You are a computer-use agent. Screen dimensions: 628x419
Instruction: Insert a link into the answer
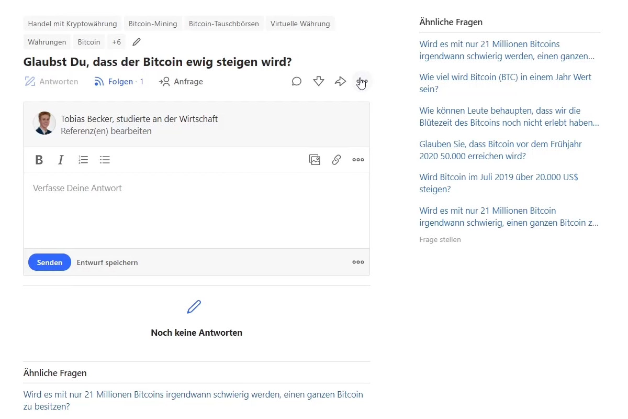click(x=337, y=160)
